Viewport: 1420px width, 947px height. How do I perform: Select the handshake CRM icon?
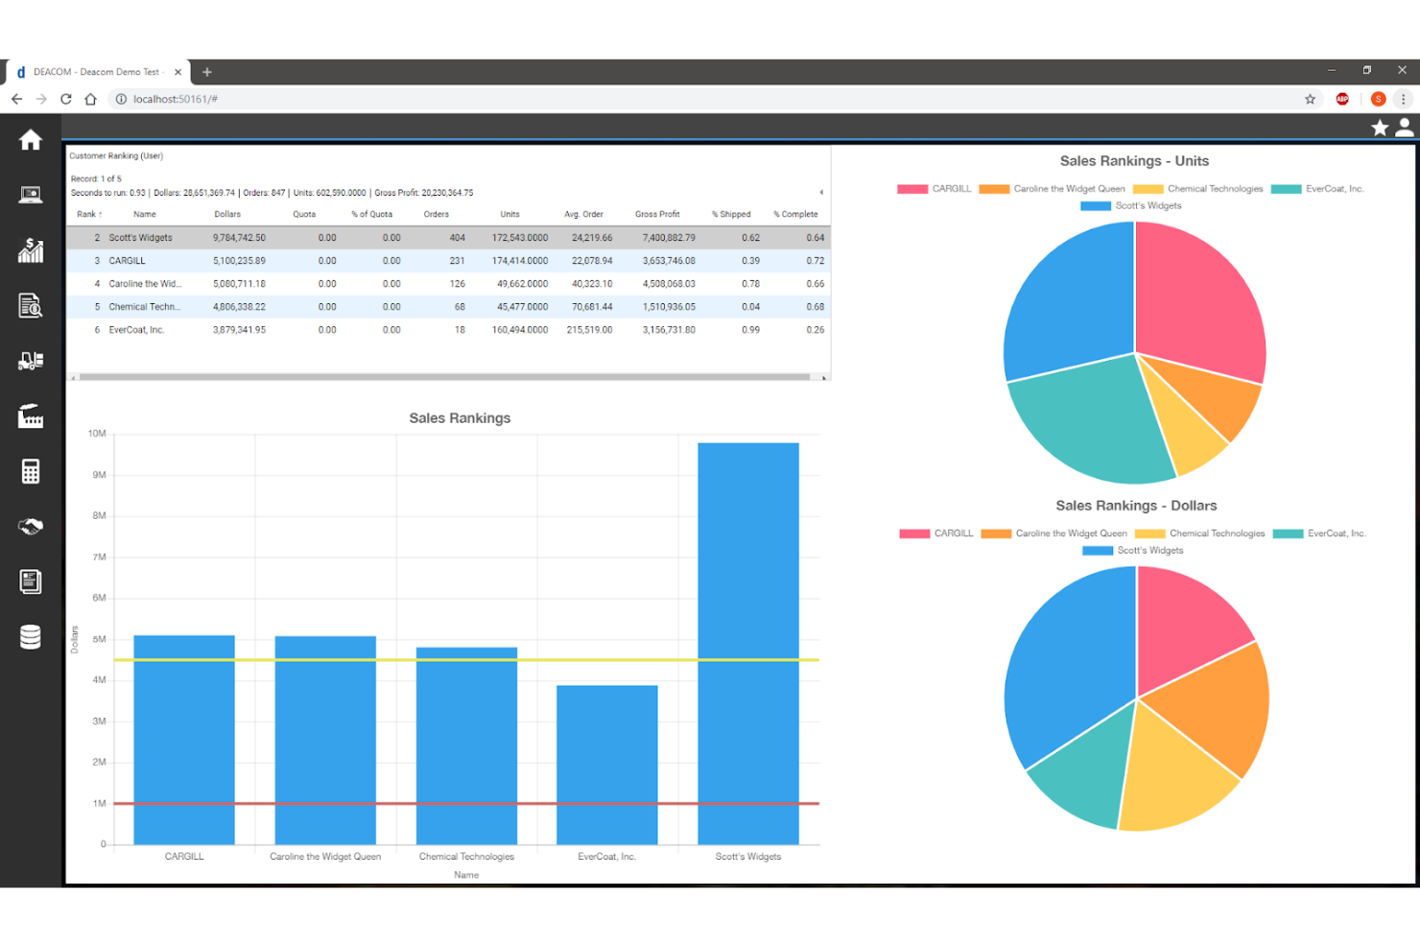click(30, 526)
